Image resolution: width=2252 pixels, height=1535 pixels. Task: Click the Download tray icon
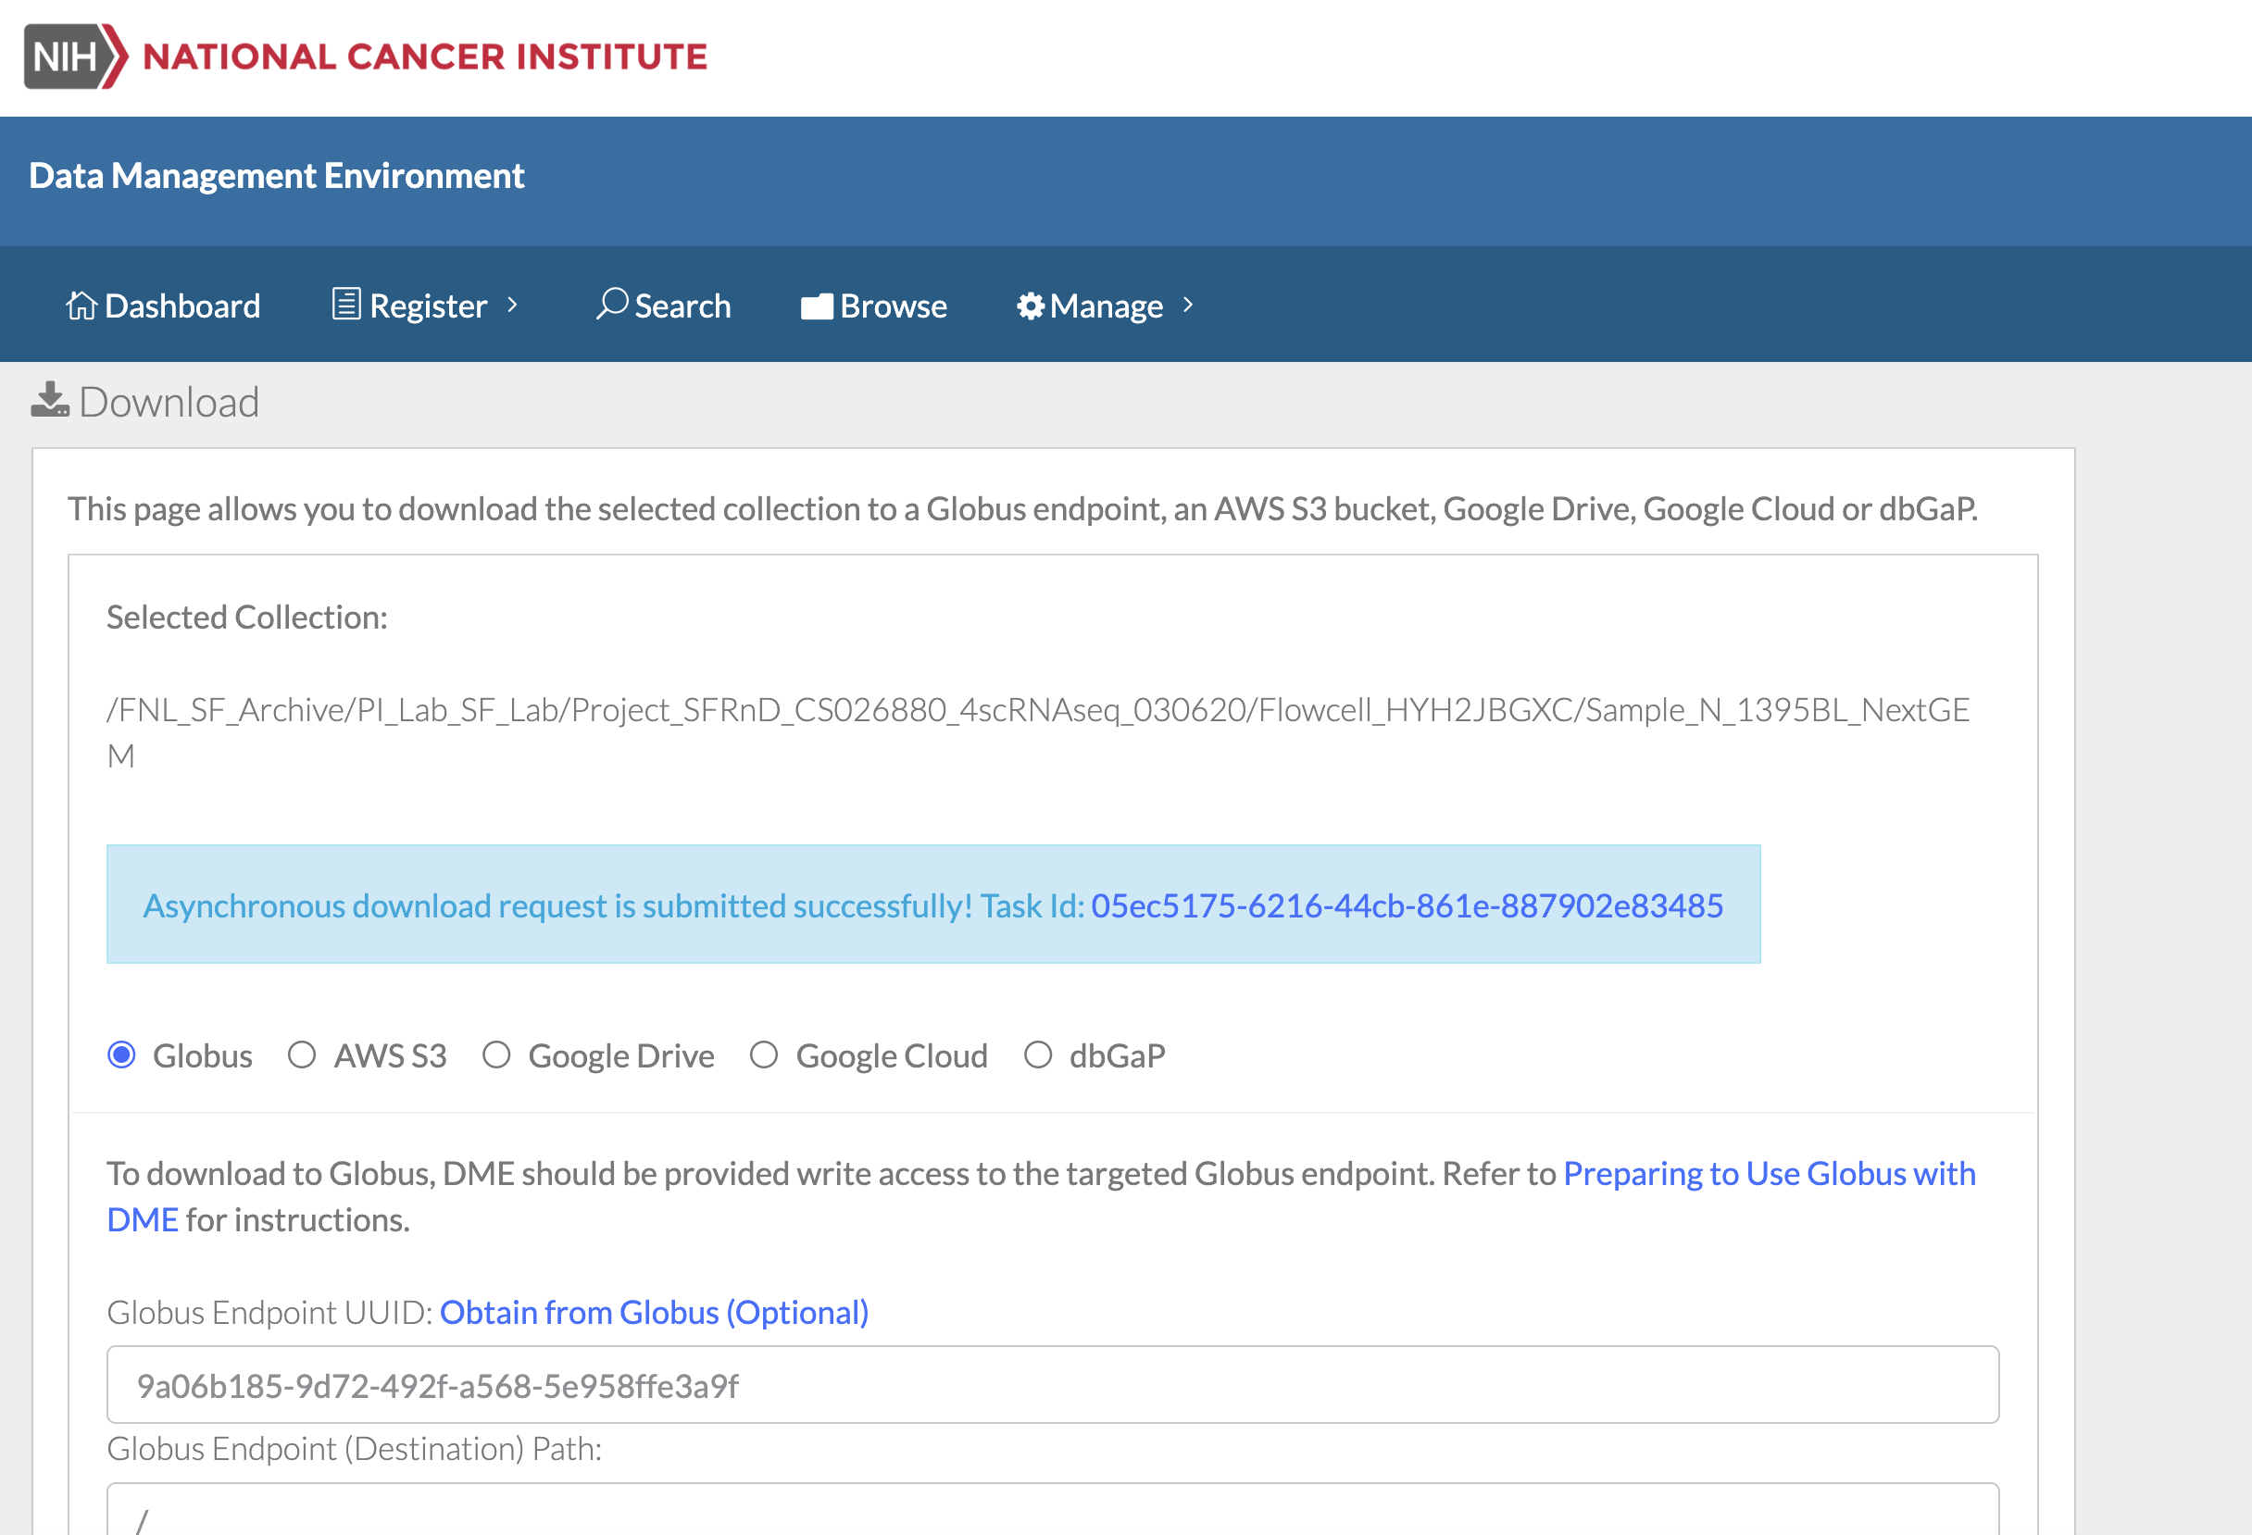pos(49,400)
